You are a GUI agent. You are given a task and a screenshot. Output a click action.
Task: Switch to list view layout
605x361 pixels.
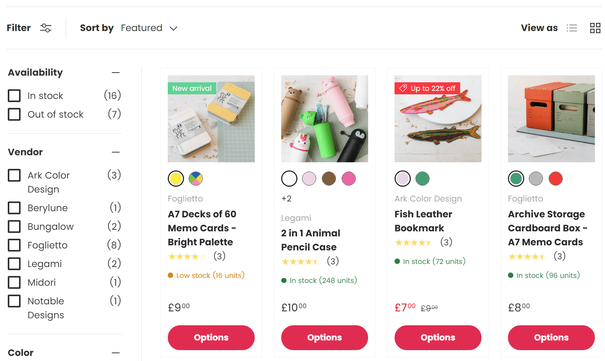coord(572,28)
